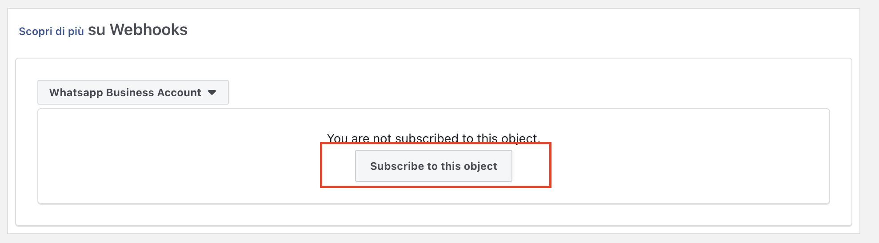
Task: Click 'Subscribe to this object'
Action: point(433,166)
